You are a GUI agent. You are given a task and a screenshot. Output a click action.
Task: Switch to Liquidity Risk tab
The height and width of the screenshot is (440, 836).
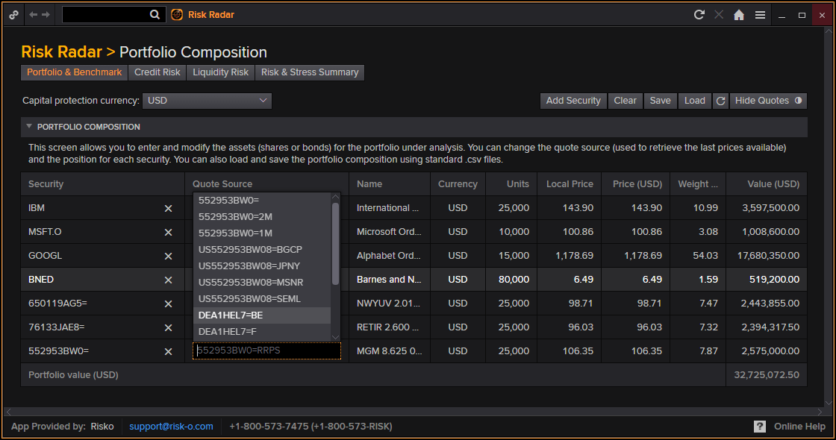click(x=221, y=72)
